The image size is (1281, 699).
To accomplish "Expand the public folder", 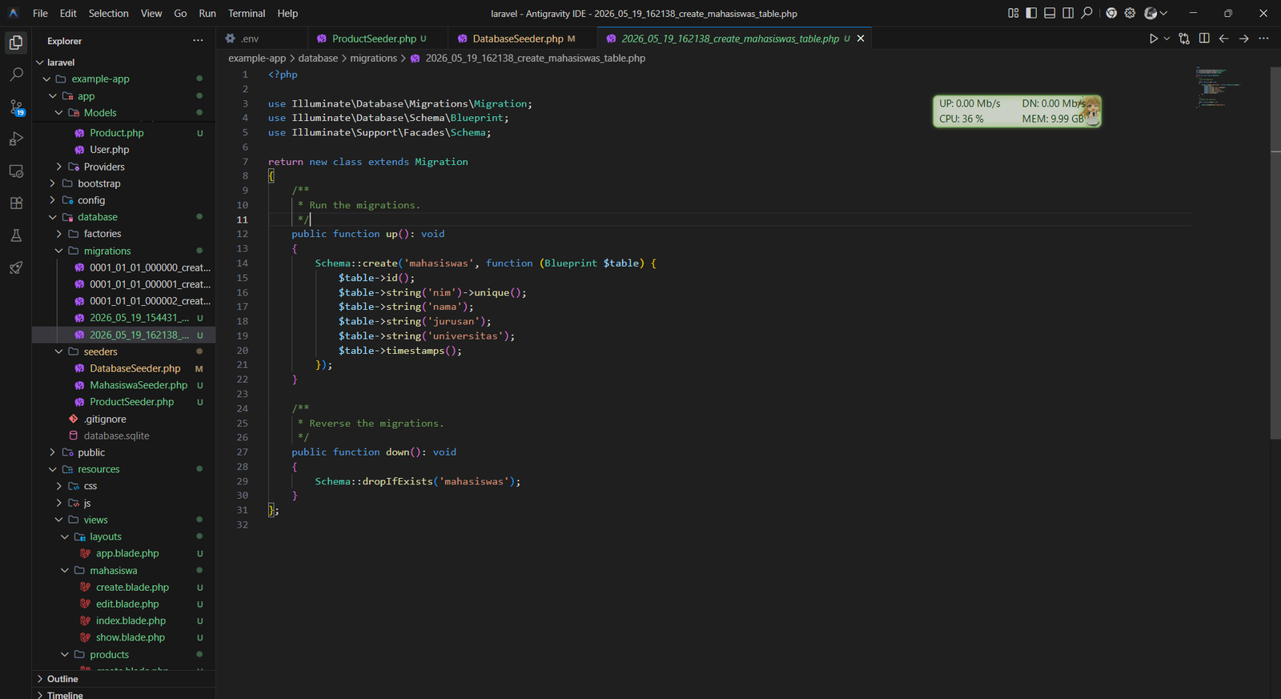I will [x=123, y=452].
